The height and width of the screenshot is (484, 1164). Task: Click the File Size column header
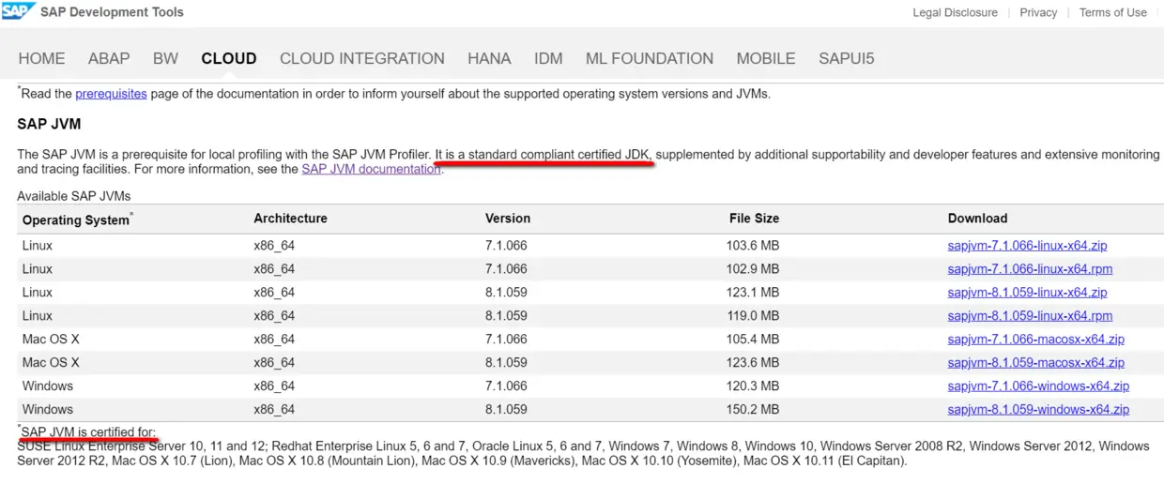pos(754,219)
